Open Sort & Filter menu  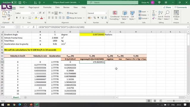click(160, 15)
